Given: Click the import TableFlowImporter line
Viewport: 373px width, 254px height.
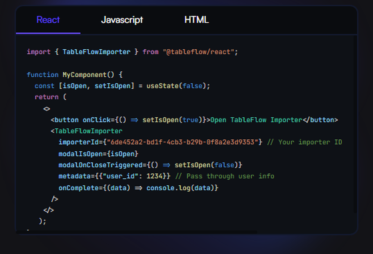Looking at the screenshot, I should click(132, 52).
